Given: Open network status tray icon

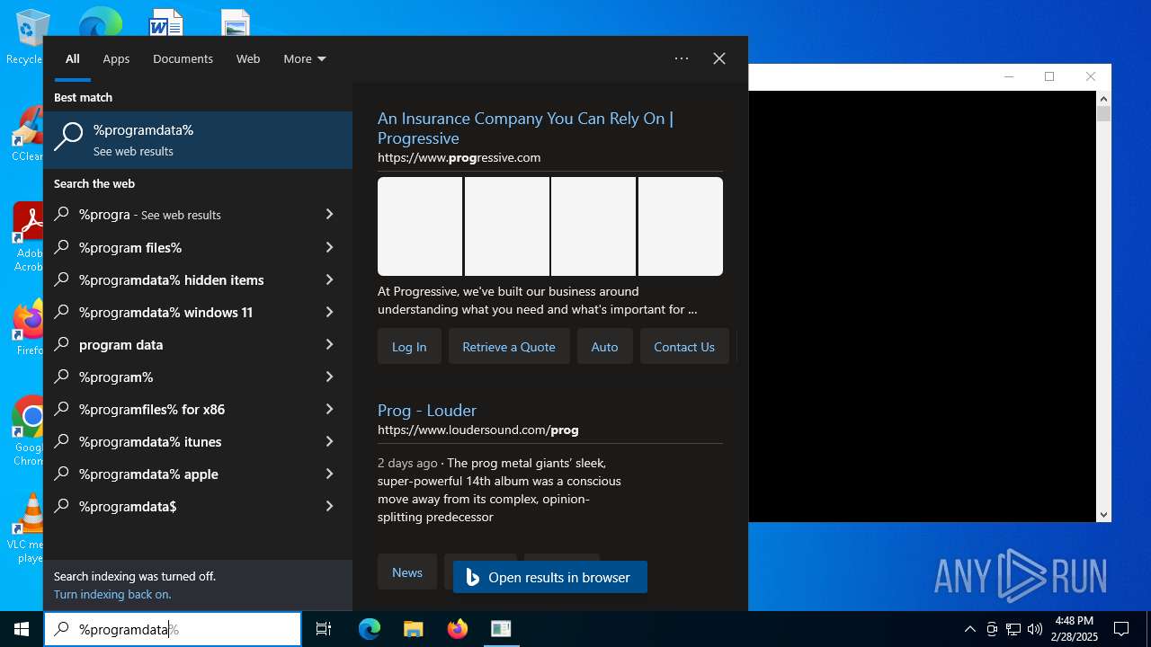Looking at the screenshot, I should pos(1013,629).
